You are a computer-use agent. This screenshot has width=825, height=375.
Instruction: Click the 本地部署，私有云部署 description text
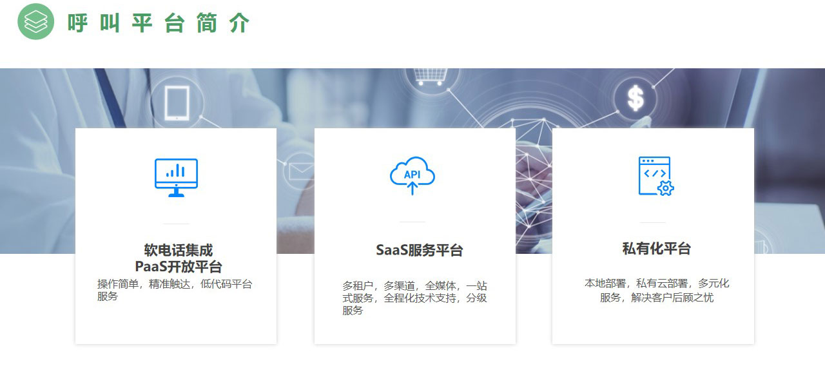[656, 291]
